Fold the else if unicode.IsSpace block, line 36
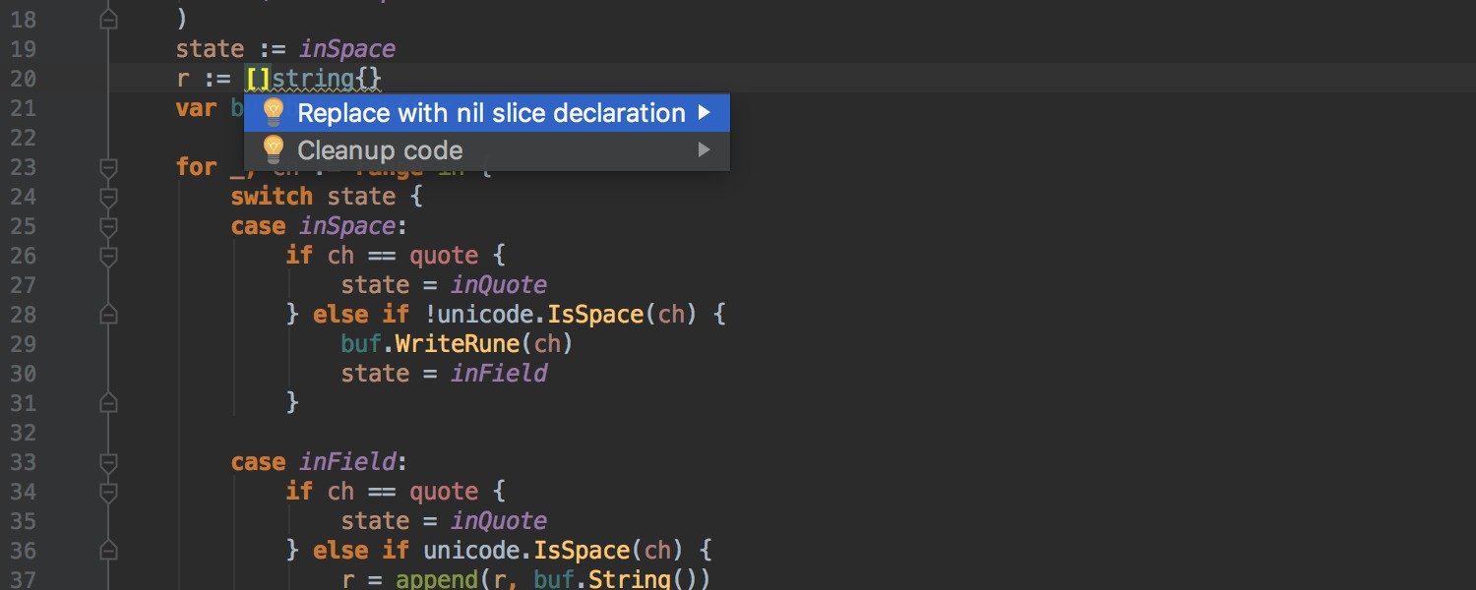The width and height of the screenshot is (1476, 590). [108, 551]
